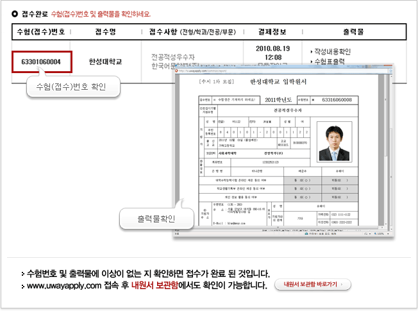Click number 63316060008 in the application form
The height and width of the screenshot is (311, 418).
[337, 100]
